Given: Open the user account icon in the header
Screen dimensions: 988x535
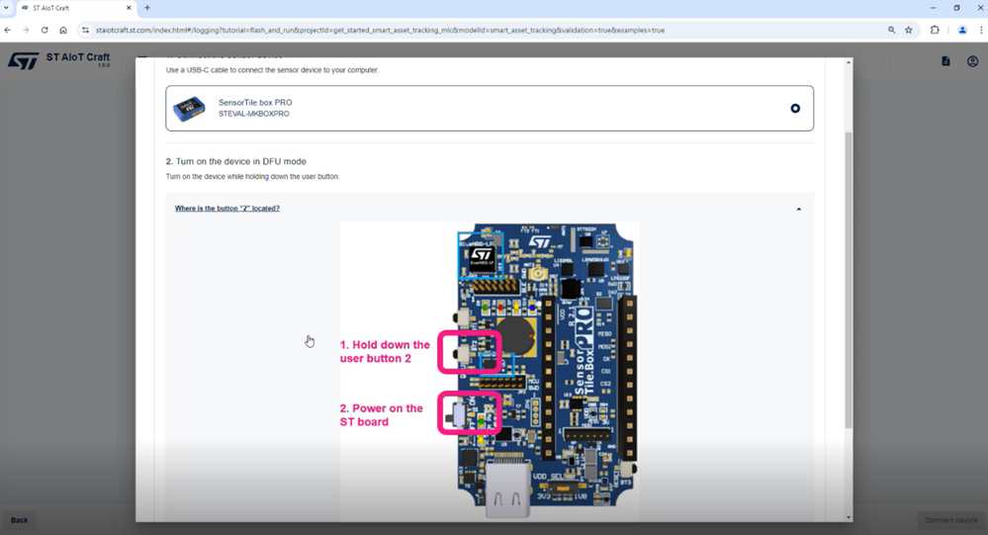Looking at the screenshot, I should click(973, 61).
